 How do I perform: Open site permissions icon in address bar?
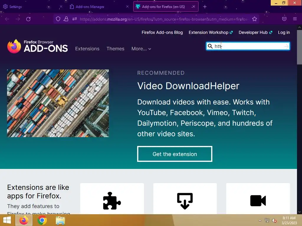click(x=75, y=19)
